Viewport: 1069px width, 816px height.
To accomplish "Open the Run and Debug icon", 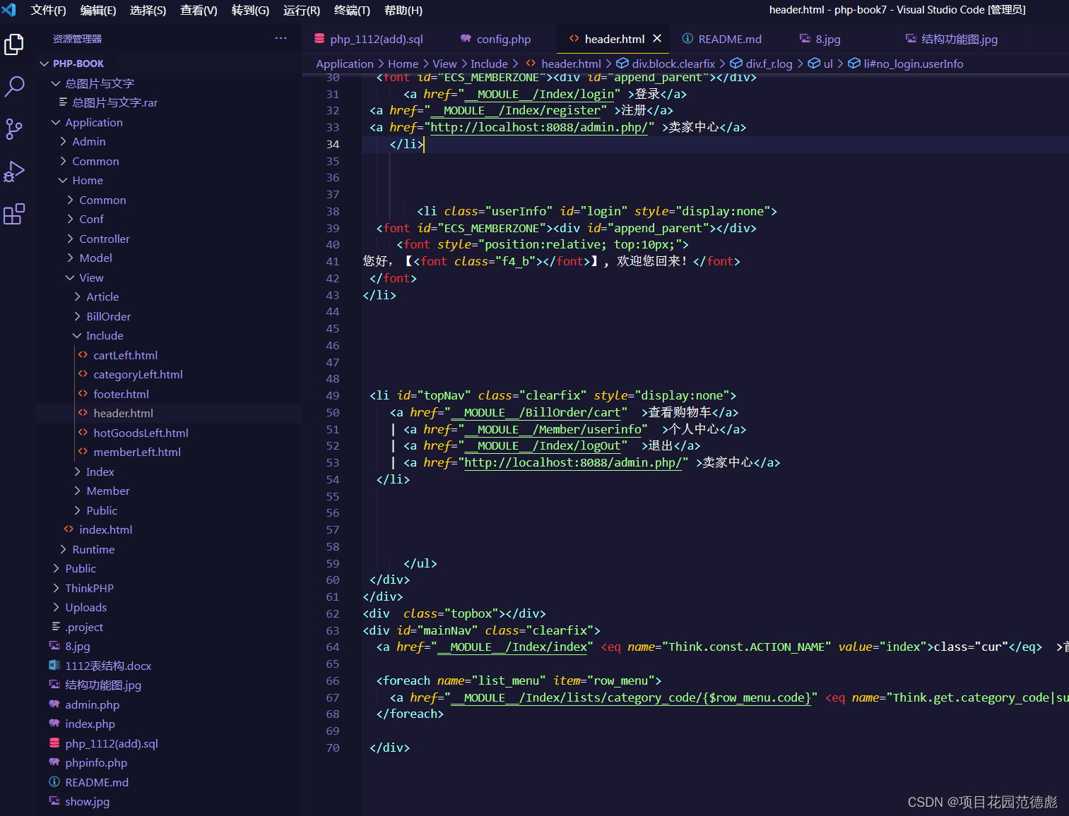I will [14, 172].
